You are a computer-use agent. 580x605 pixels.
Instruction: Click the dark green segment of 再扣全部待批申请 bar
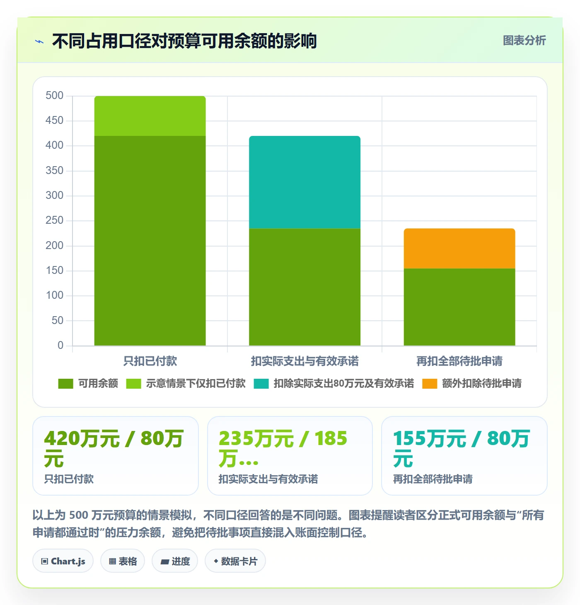(x=459, y=307)
